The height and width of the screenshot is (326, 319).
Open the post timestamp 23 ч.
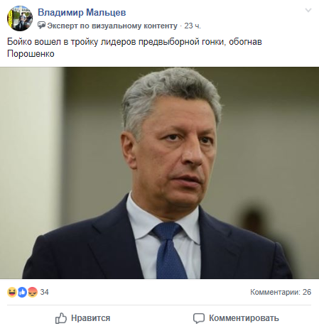(193, 26)
